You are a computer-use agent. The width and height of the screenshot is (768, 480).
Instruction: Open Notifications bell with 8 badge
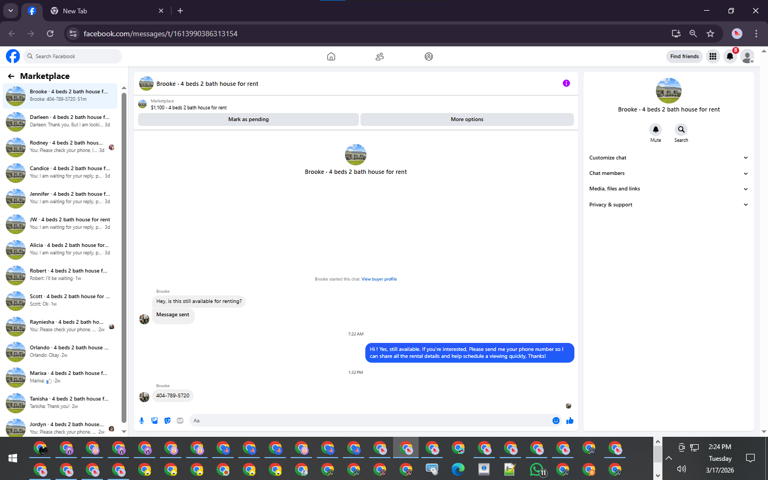tap(730, 56)
